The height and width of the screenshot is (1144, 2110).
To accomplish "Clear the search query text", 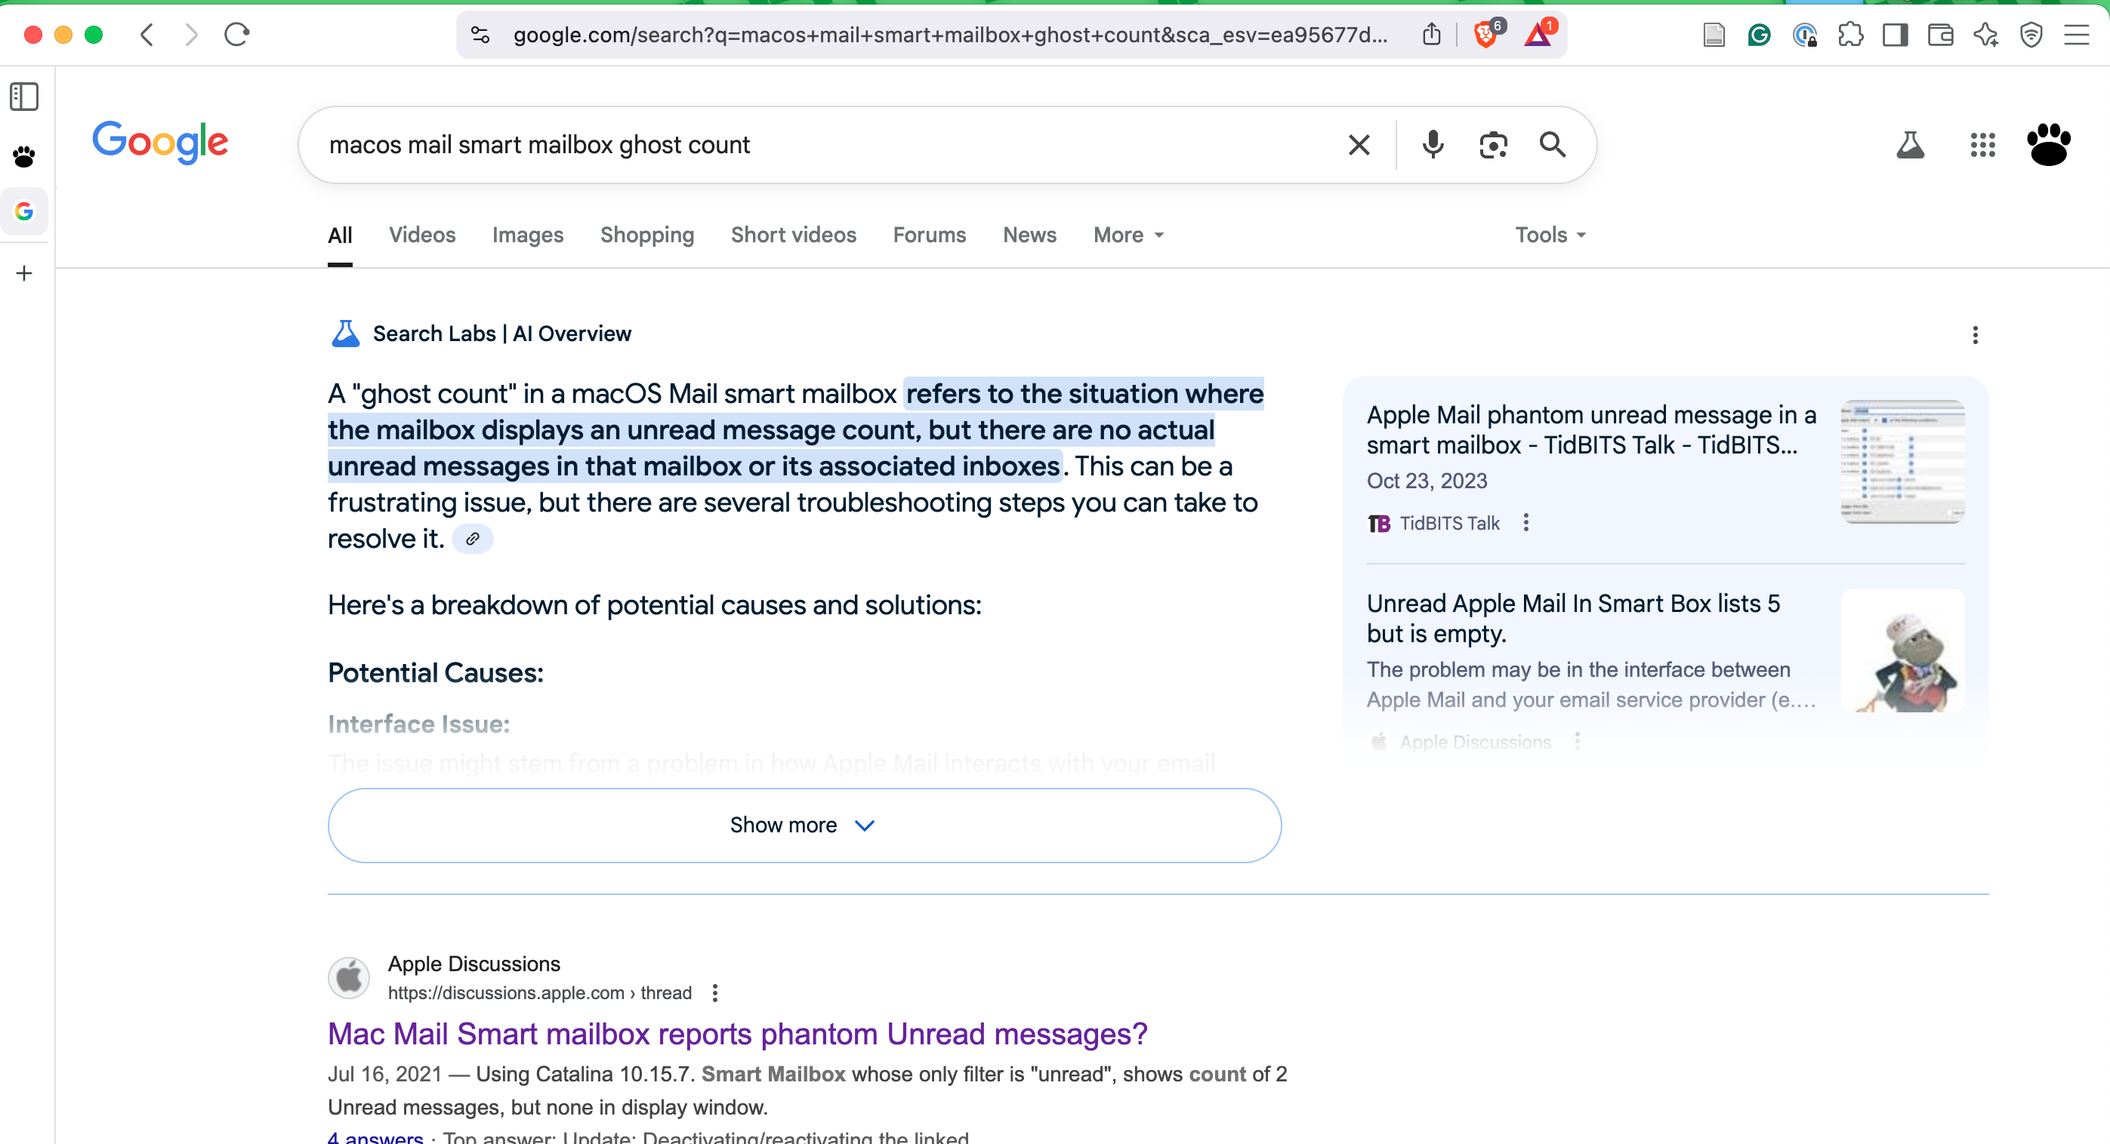I will [x=1358, y=145].
